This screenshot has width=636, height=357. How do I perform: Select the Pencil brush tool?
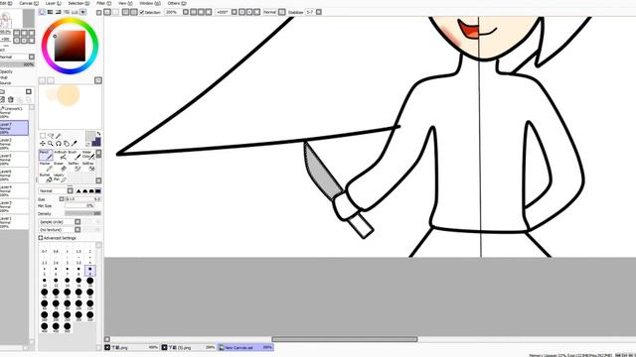[46, 155]
